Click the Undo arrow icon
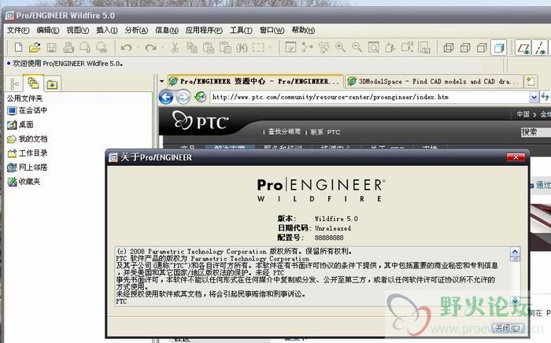 point(126,47)
